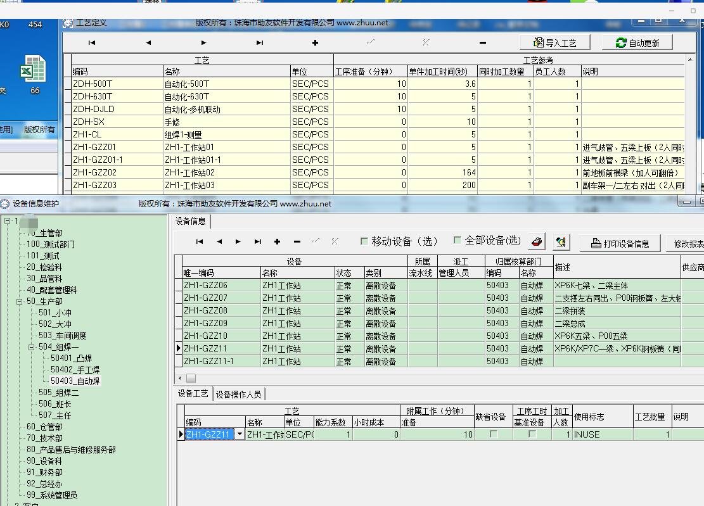Collapse the root node 1 in tree
The image size is (704, 506).
[7, 220]
